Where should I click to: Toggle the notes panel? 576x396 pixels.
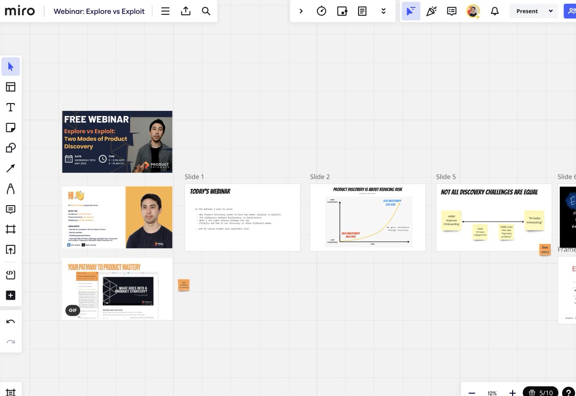[x=362, y=11]
